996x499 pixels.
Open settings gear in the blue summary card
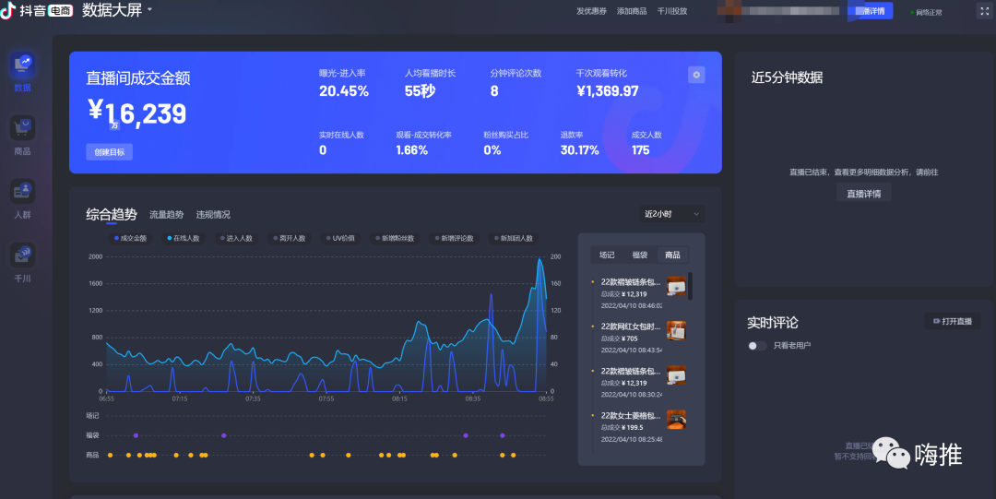[696, 75]
